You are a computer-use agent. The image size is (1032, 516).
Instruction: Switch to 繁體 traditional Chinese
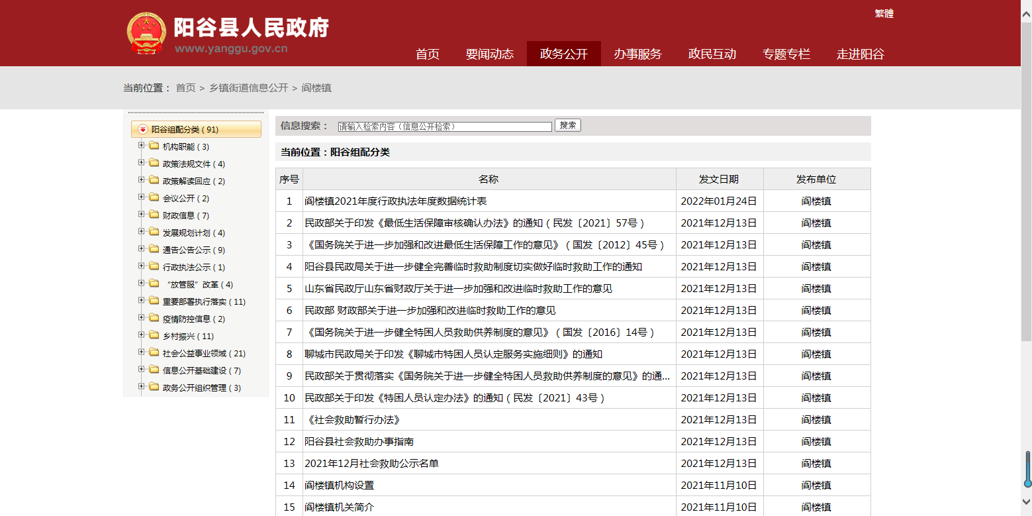(884, 14)
